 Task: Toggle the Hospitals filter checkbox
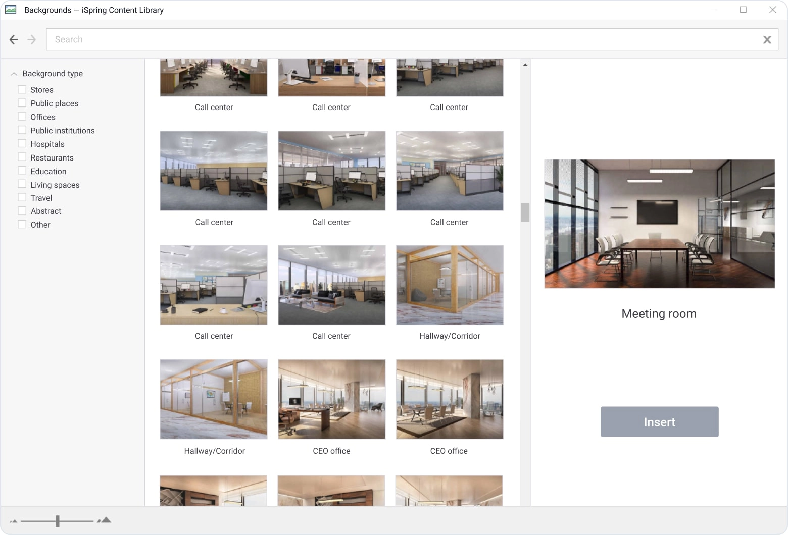coord(22,144)
